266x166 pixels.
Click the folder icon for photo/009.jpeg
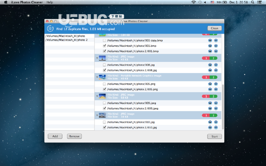[210, 103]
